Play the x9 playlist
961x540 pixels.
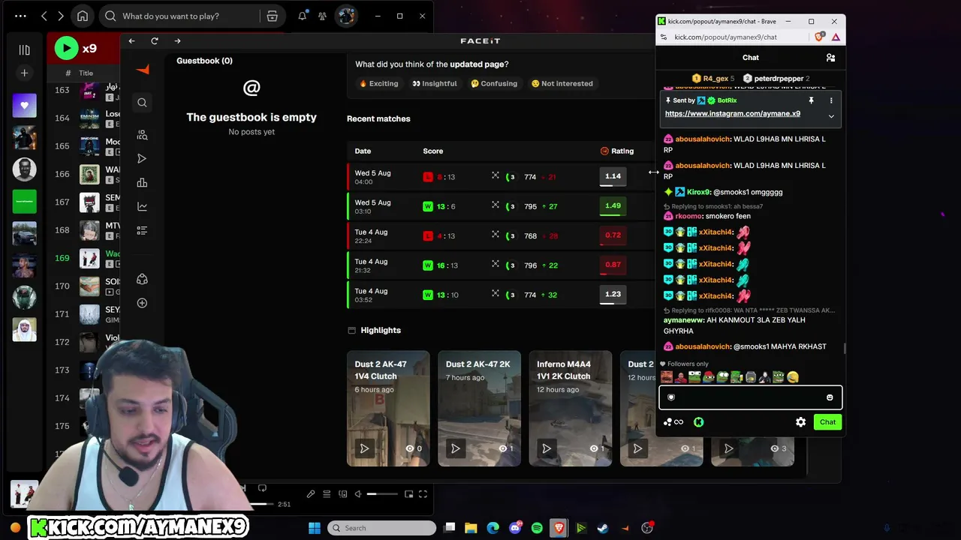pyautogui.click(x=66, y=49)
